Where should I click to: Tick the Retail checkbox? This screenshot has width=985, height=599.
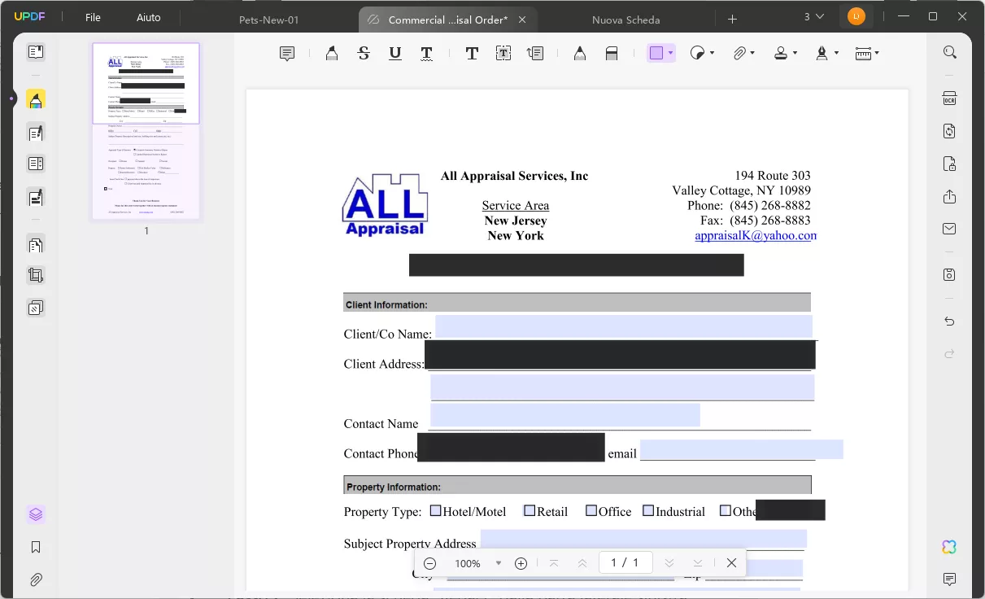(x=530, y=511)
